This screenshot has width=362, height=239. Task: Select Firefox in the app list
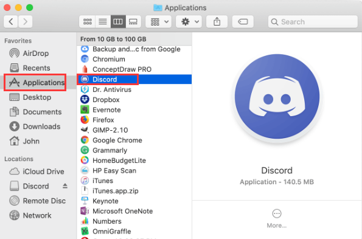[x=134, y=120]
